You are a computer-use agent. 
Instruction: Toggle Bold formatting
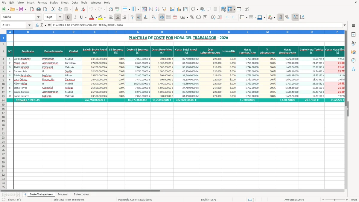coord(69,17)
